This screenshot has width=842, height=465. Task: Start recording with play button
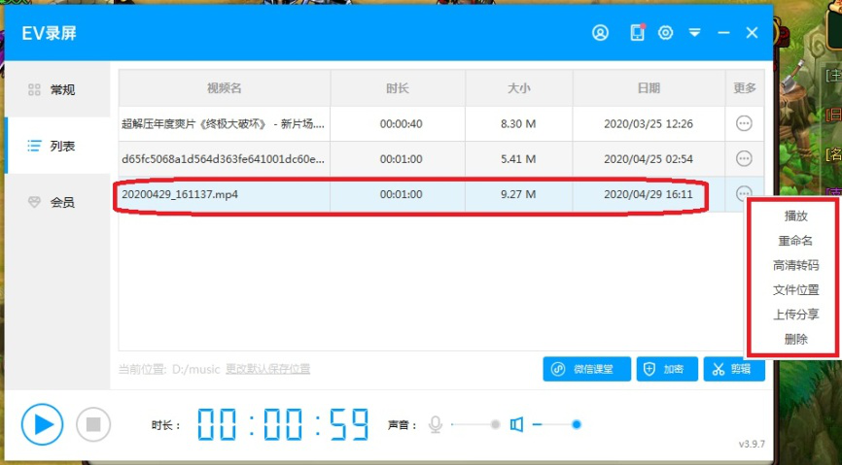click(42, 425)
